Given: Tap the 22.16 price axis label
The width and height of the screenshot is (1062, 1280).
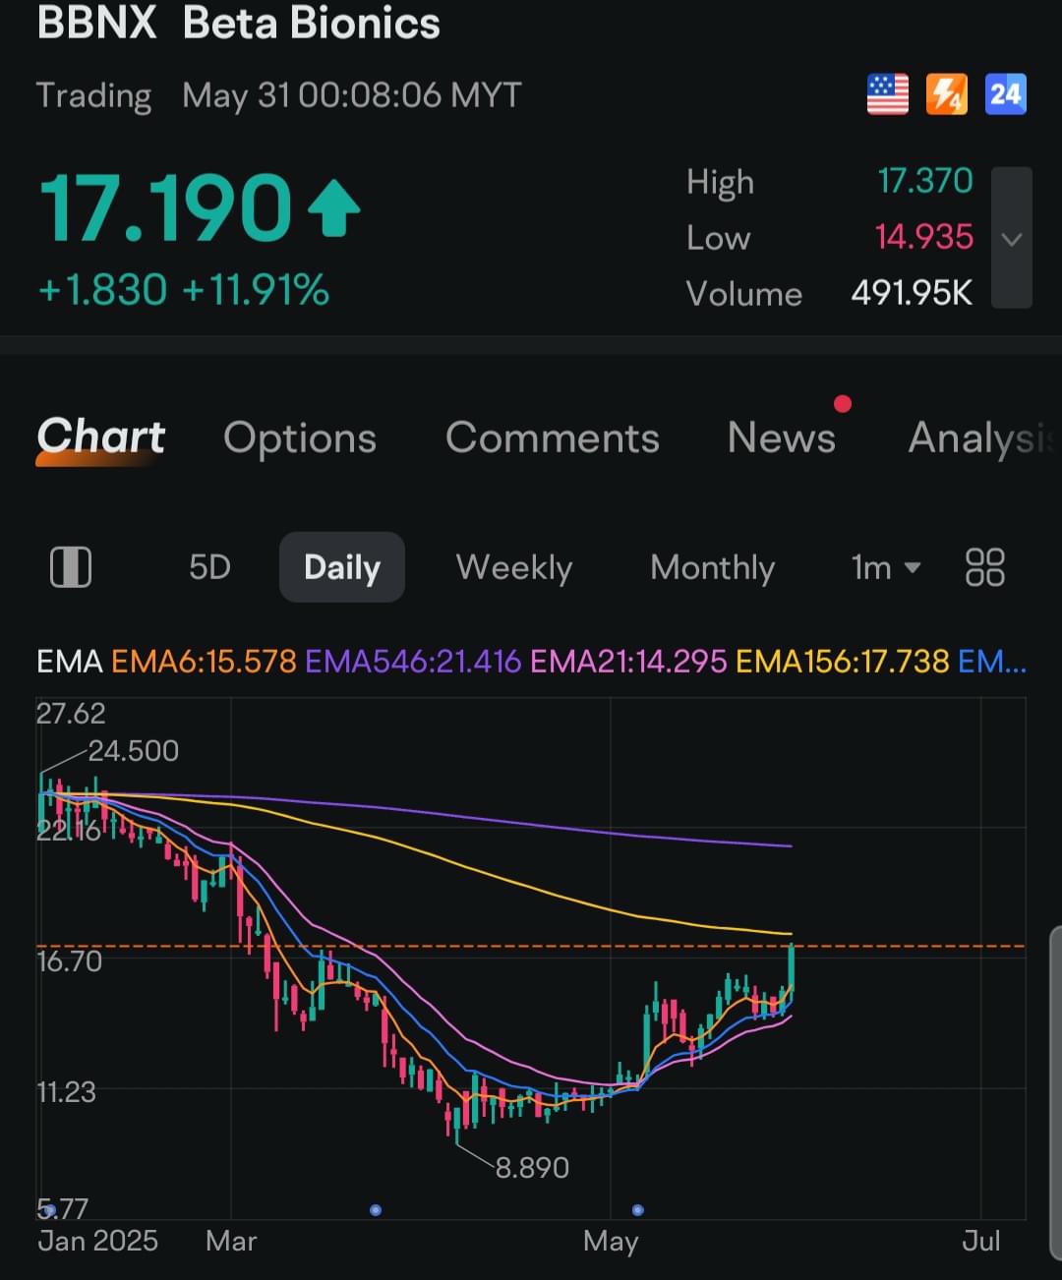Looking at the screenshot, I should point(69,832).
